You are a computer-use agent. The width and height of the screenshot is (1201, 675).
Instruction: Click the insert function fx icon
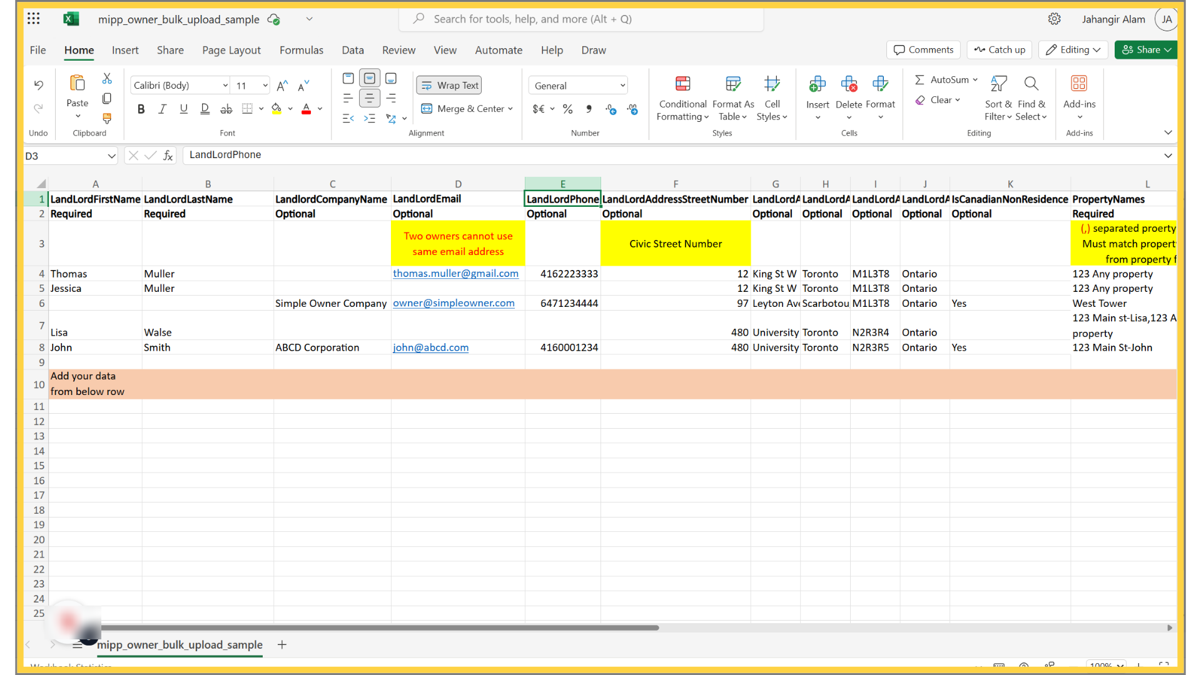click(168, 156)
